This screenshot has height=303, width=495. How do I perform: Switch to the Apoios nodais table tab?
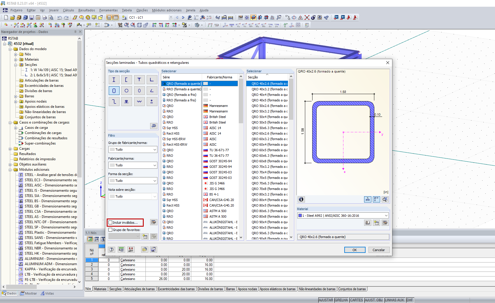pyautogui.click(x=247, y=289)
